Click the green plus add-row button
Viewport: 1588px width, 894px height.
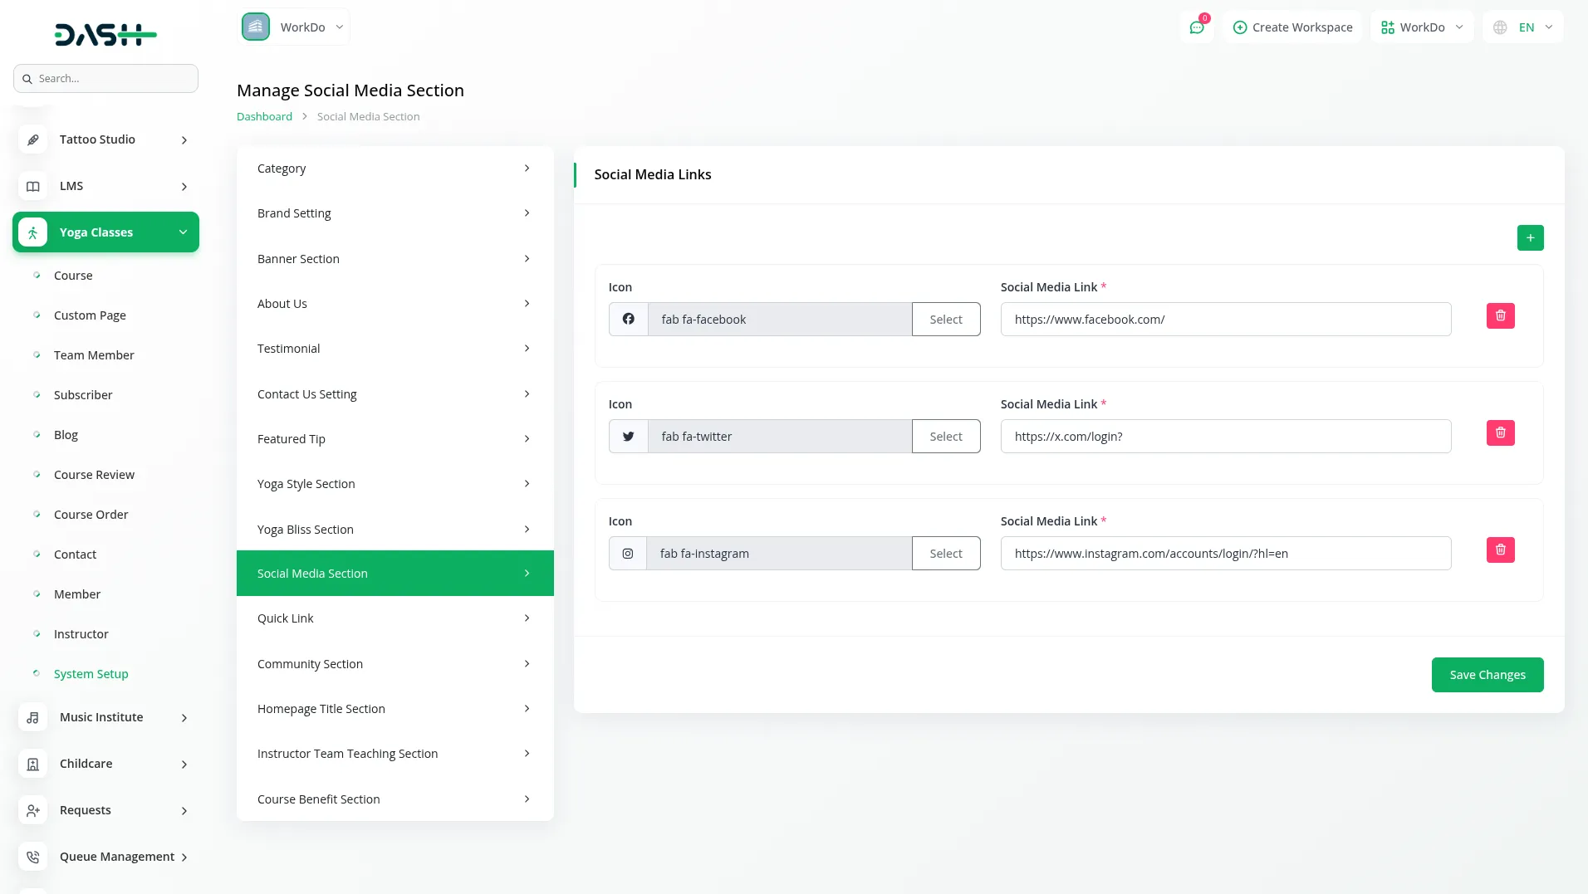(x=1530, y=238)
